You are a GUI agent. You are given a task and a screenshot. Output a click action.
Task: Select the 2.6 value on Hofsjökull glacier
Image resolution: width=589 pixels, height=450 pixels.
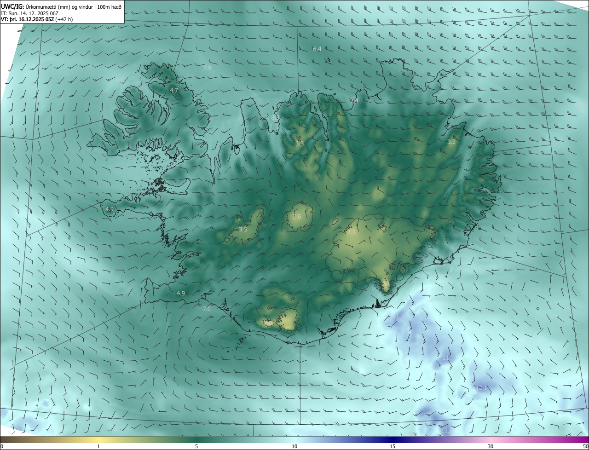pyautogui.click(x=297, y=217)
